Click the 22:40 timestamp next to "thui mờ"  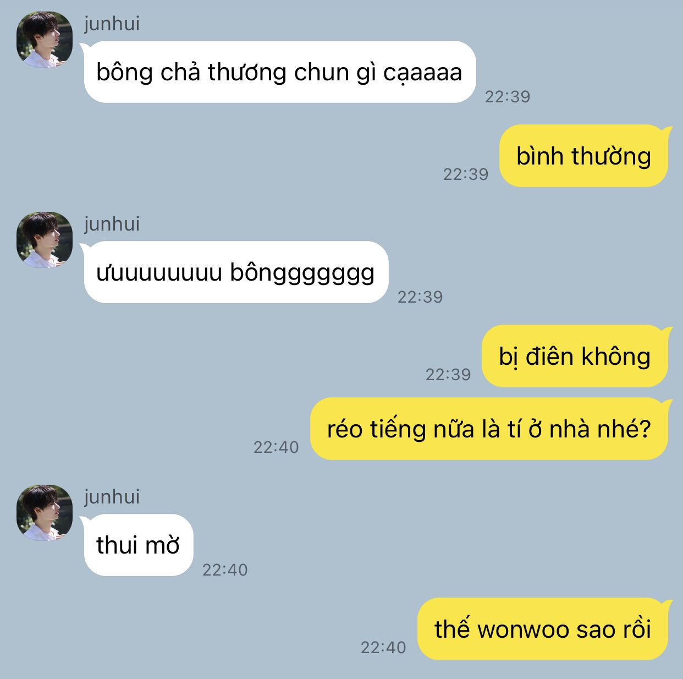pyautogui.click(x=225, y=570)
